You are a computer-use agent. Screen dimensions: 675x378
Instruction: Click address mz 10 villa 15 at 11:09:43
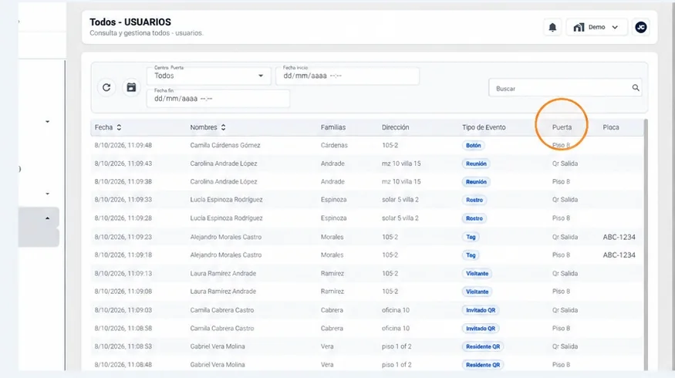(x=401, y=164)
